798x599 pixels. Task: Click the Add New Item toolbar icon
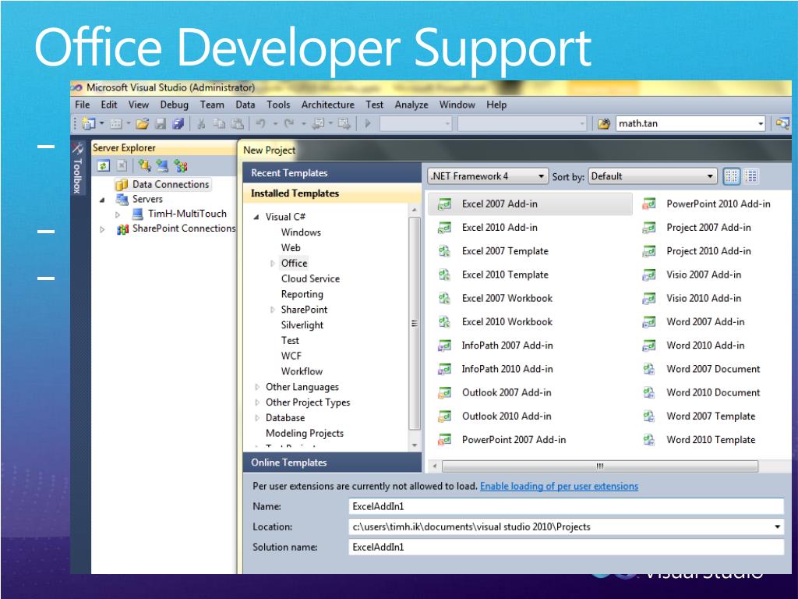pos(116,123)
